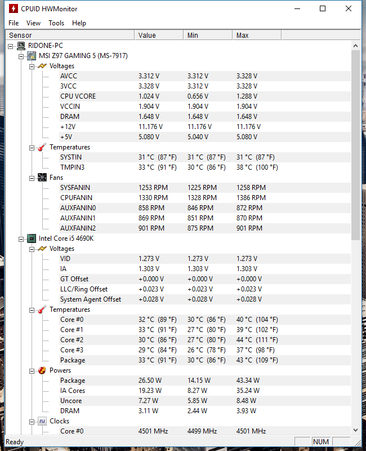Screen dimensions: 366x451
Task: Click the scrollbar up arrow
Action: coord(355,46)
